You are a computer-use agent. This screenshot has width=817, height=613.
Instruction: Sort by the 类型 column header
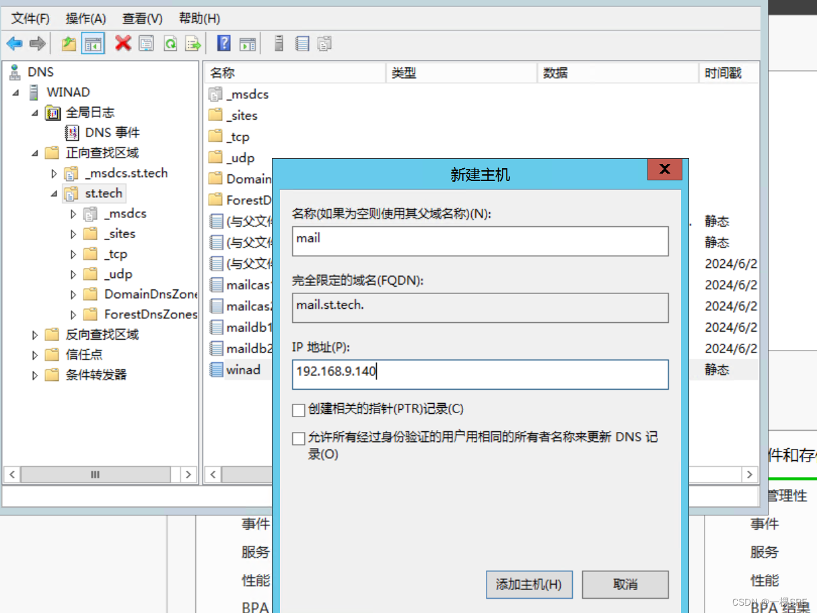click(x=462, y=73)
